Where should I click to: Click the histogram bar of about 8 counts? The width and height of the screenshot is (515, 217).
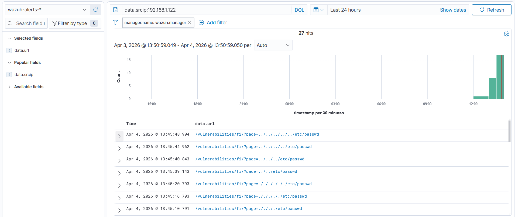[x=492, y=88]
